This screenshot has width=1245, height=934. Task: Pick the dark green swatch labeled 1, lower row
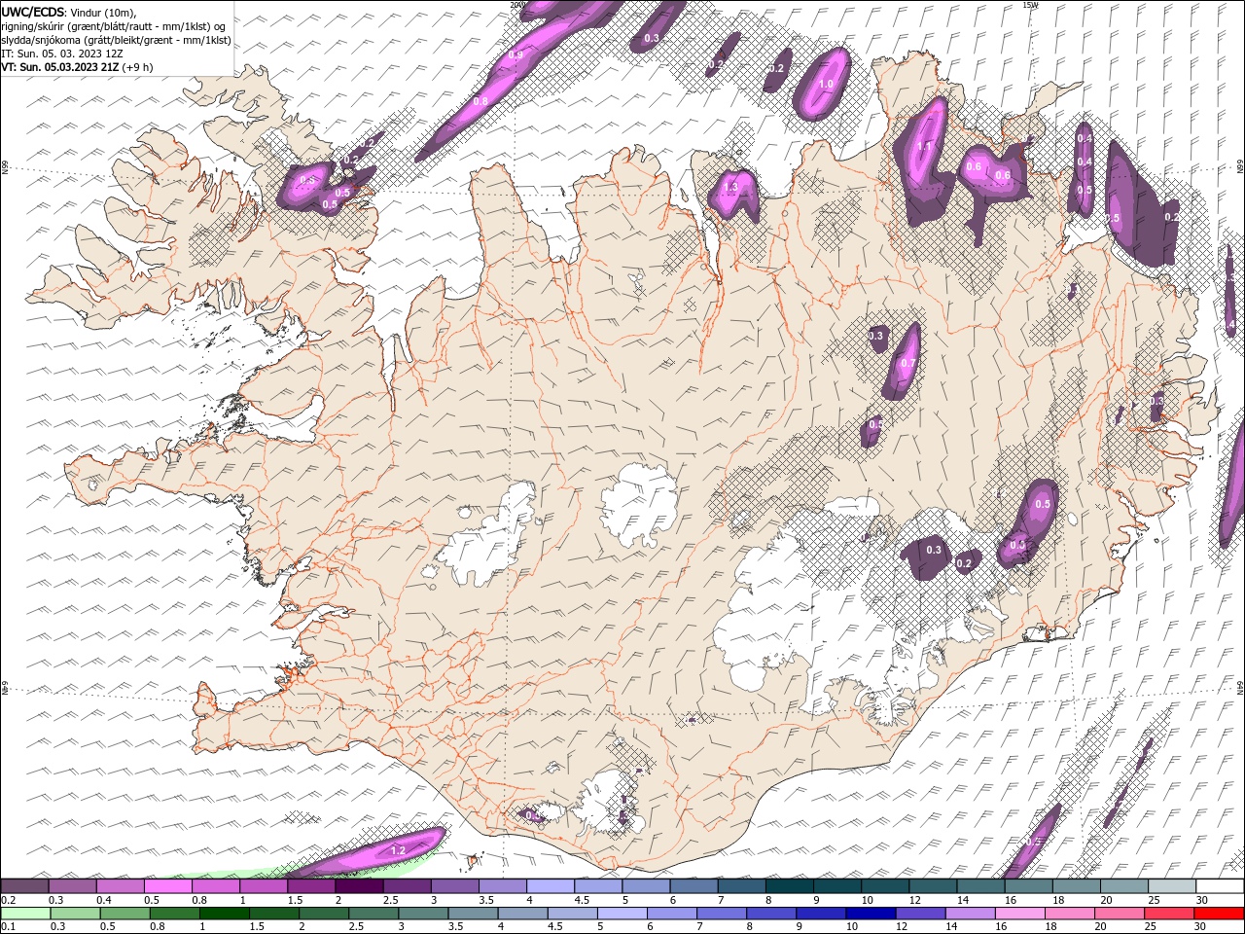tap(224, 914)
